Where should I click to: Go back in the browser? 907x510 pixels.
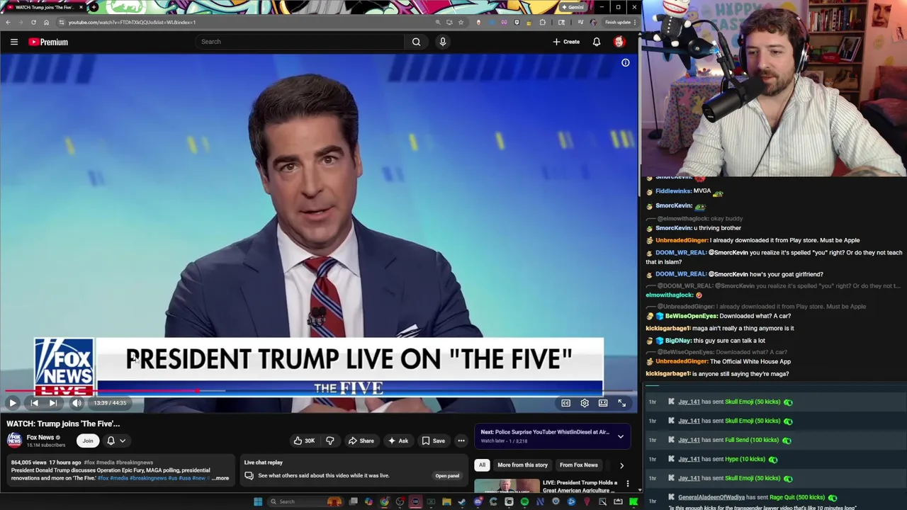point(8,22)
